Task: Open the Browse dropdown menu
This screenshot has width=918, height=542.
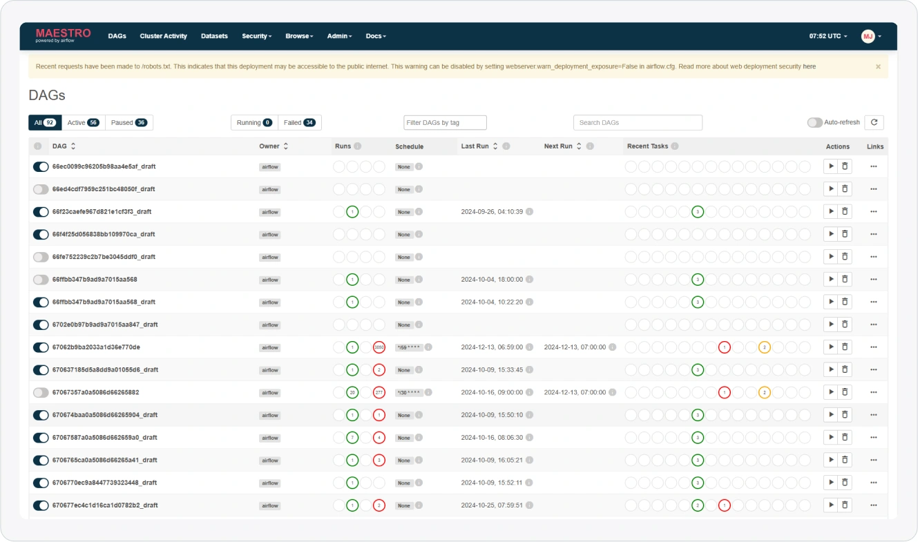Action: (x=299, y=36)
